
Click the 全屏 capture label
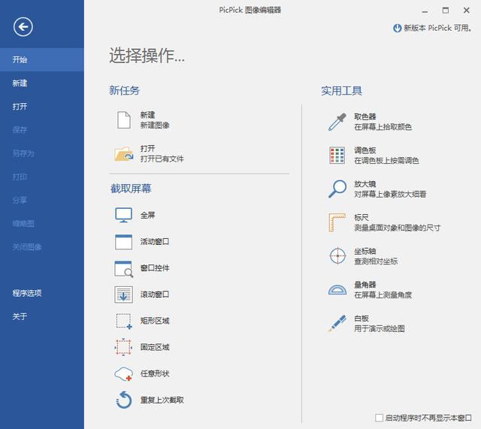tap(147, 216)
